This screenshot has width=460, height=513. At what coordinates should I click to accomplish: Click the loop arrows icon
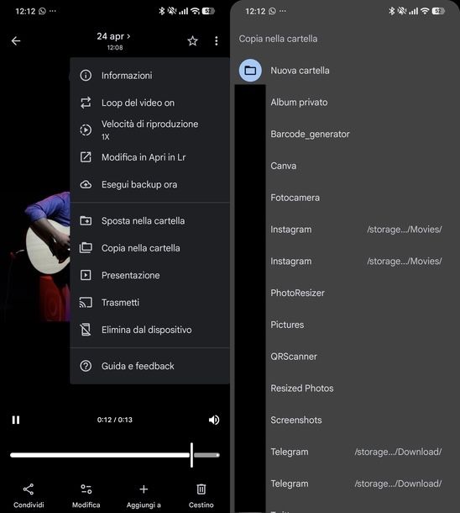tap(86, 103)
